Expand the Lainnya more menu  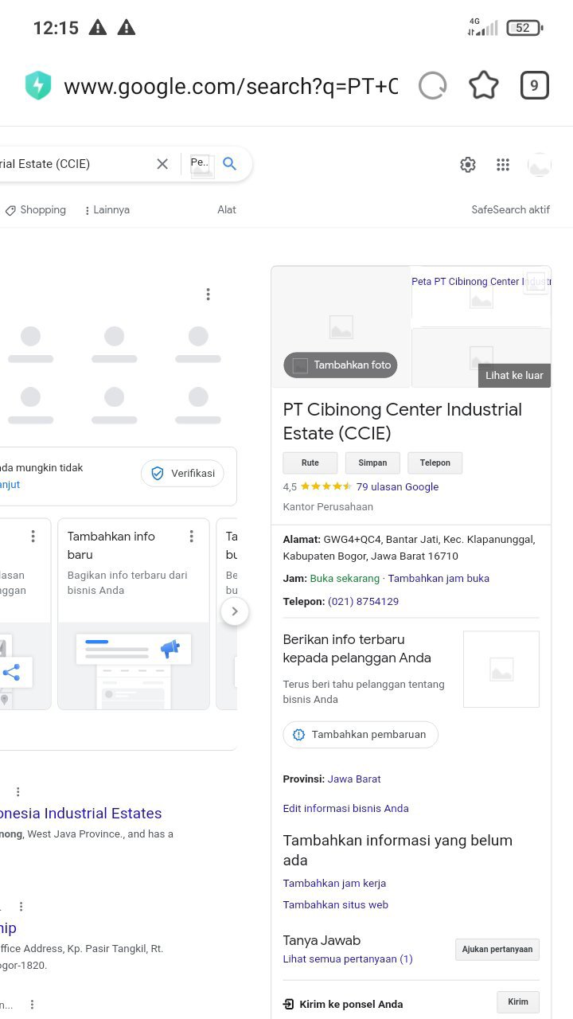point(107,210)
